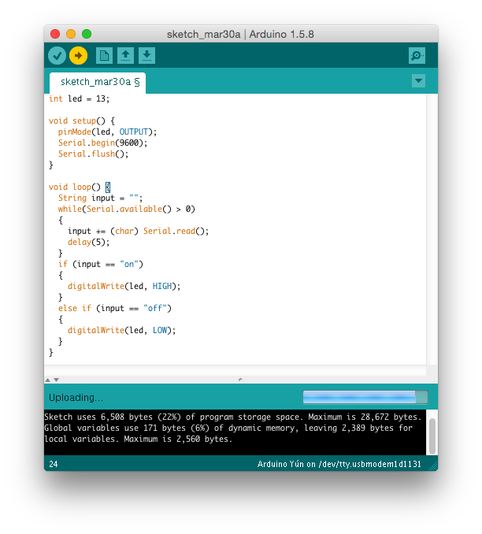Screen dimensions: 482x534
Task: Click the 'Serial.begin(9600);' line
Action: click(103, 143)
